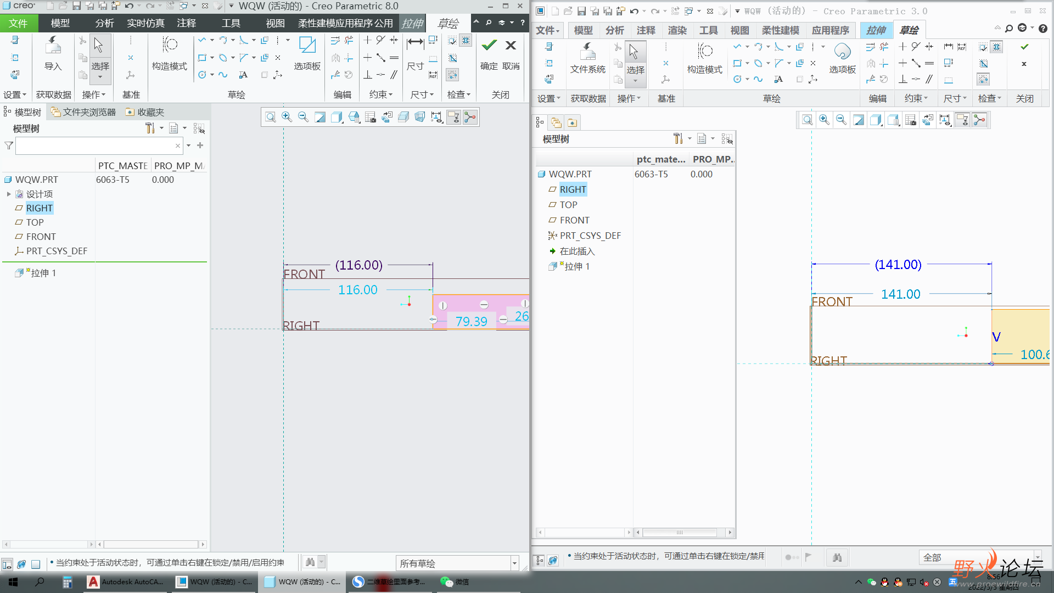This screenshot has height=593, width=1054.
Task: Click the Delete Segment icon in Creo 8.0
Action: [349, 40]
